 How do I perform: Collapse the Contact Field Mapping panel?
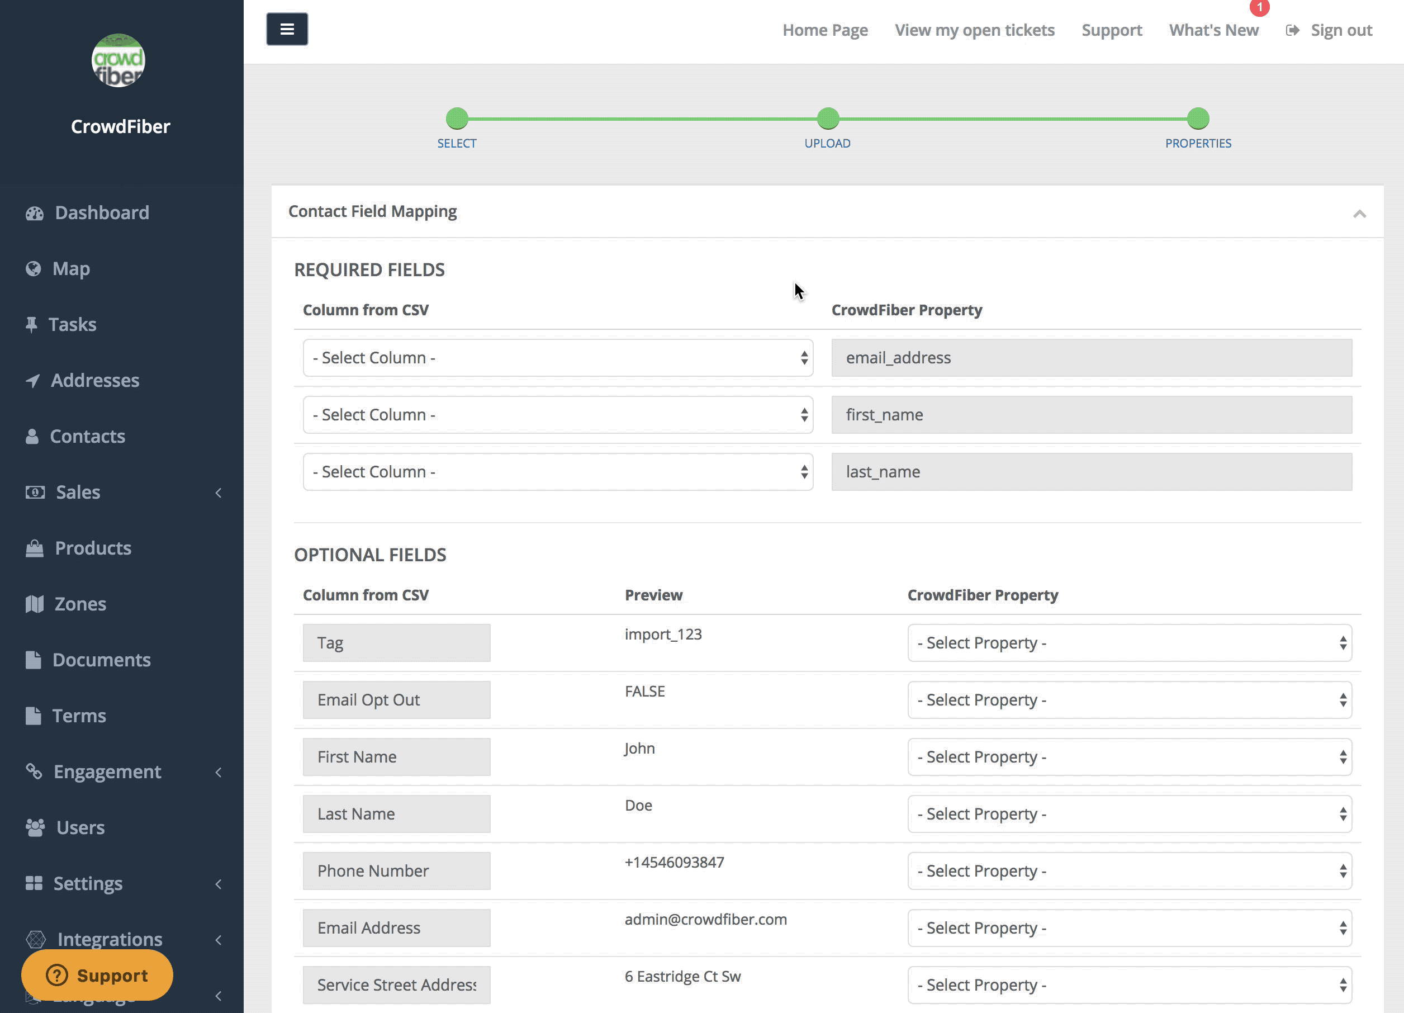(1359, 214)
